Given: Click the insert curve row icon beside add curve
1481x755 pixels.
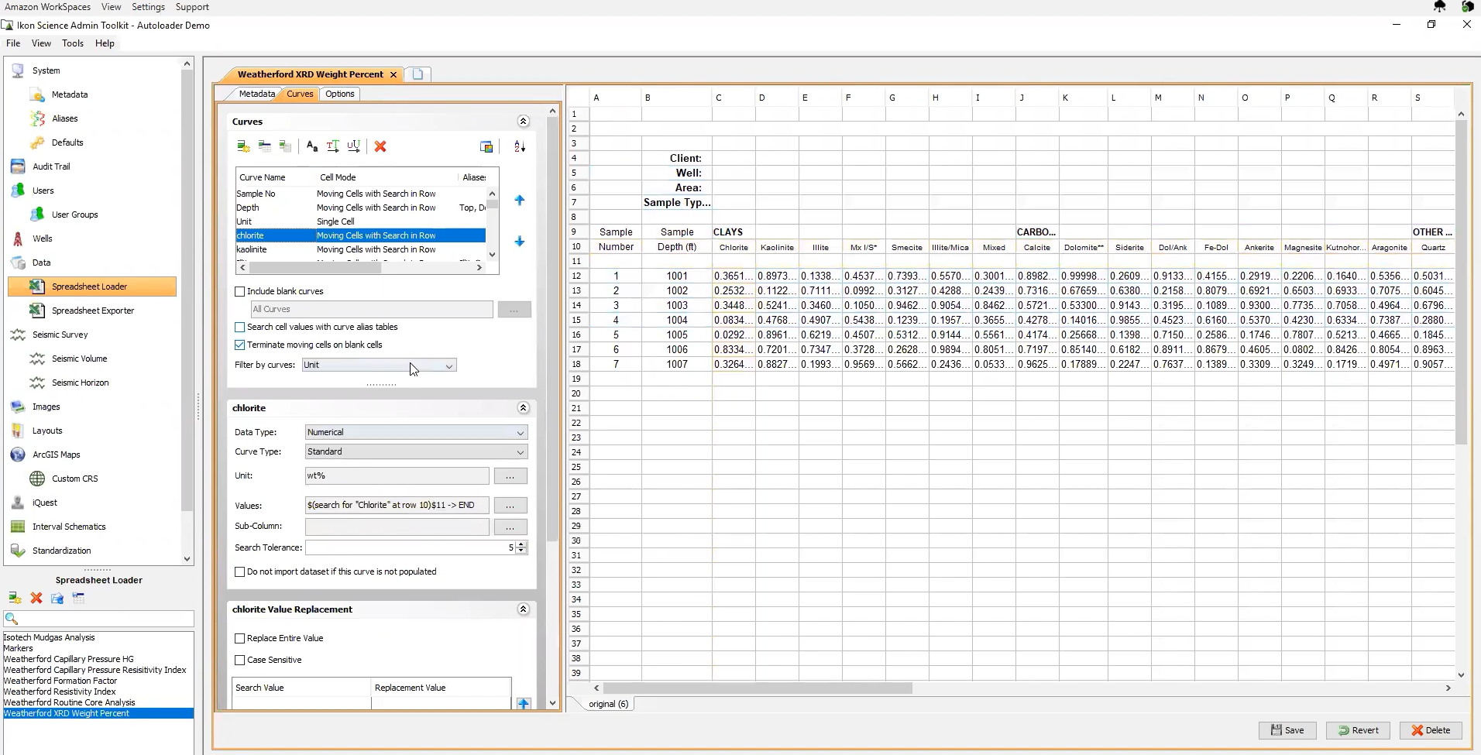Looking at the screenshot, I should click(264, 146).
